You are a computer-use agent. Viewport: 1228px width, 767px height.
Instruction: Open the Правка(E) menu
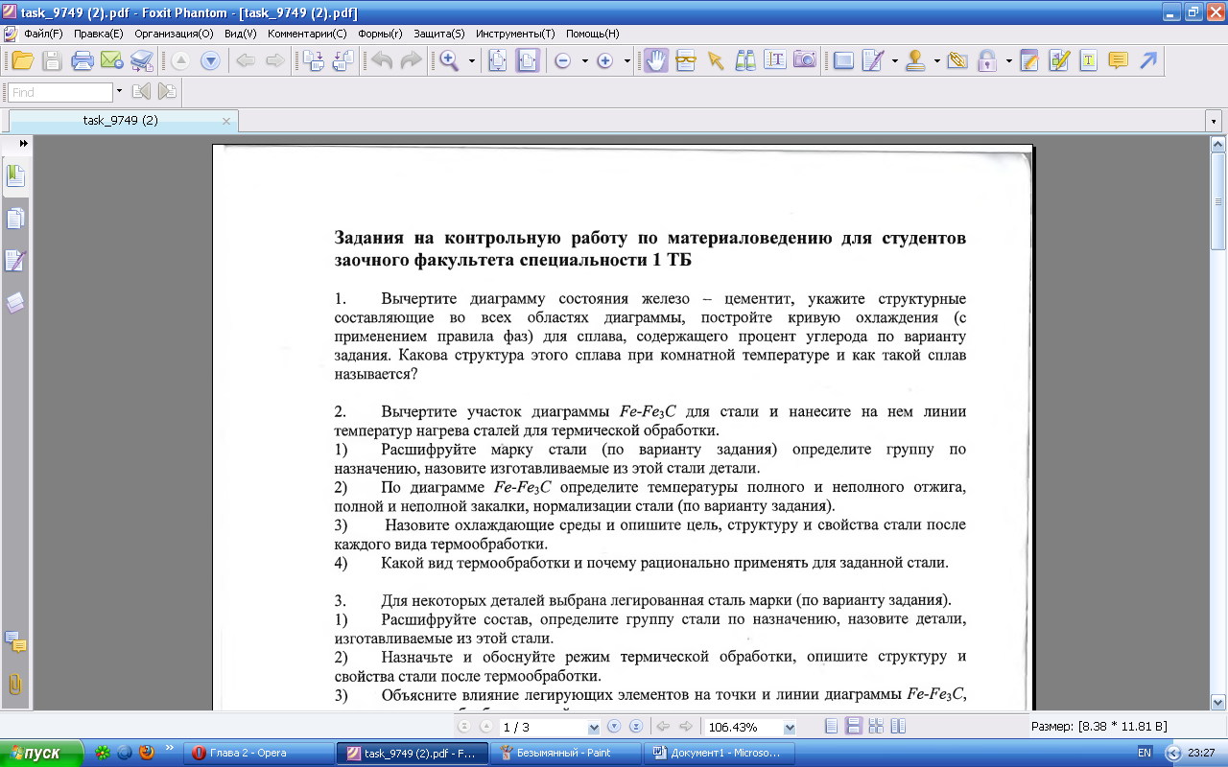point(98,33)
